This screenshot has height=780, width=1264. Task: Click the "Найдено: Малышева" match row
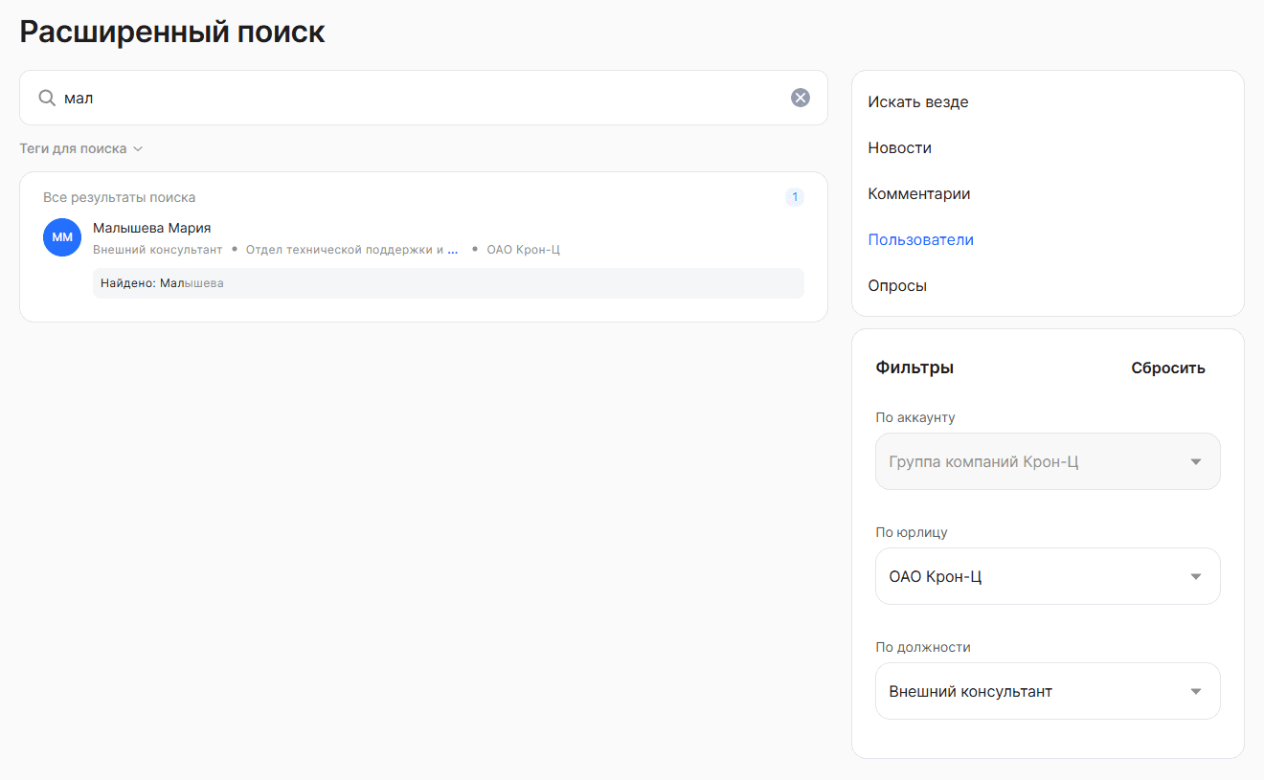447,283
